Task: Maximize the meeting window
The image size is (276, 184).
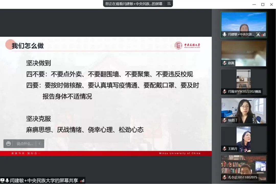Action: tap(263, 4)
